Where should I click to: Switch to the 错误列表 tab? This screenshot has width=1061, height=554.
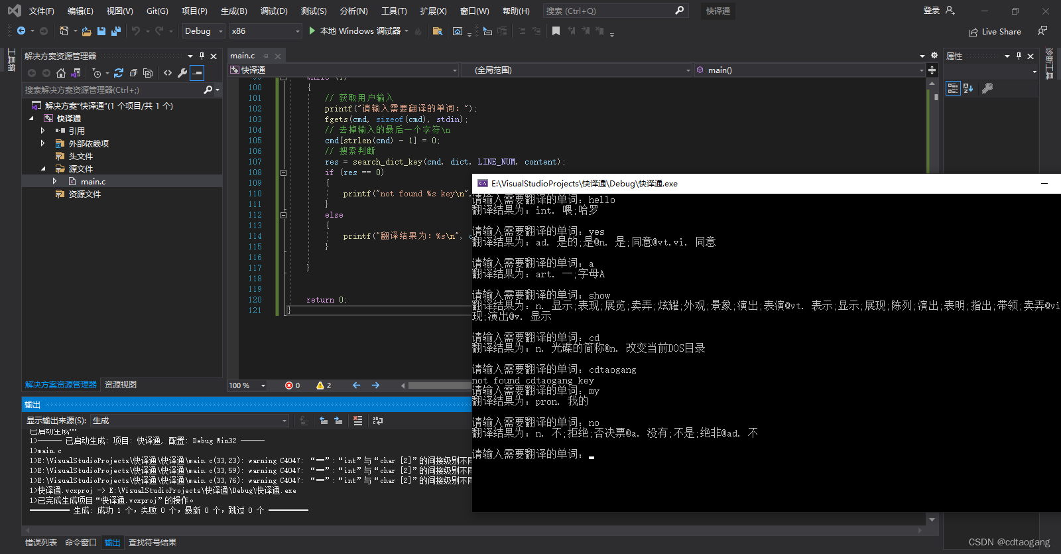tap(41, 543)
